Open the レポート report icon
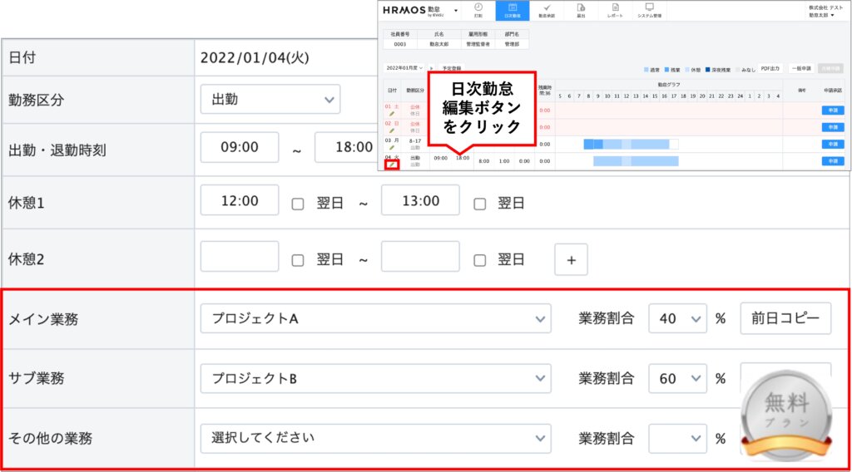This screenshot has width=852, height=472. coord(615,10)
